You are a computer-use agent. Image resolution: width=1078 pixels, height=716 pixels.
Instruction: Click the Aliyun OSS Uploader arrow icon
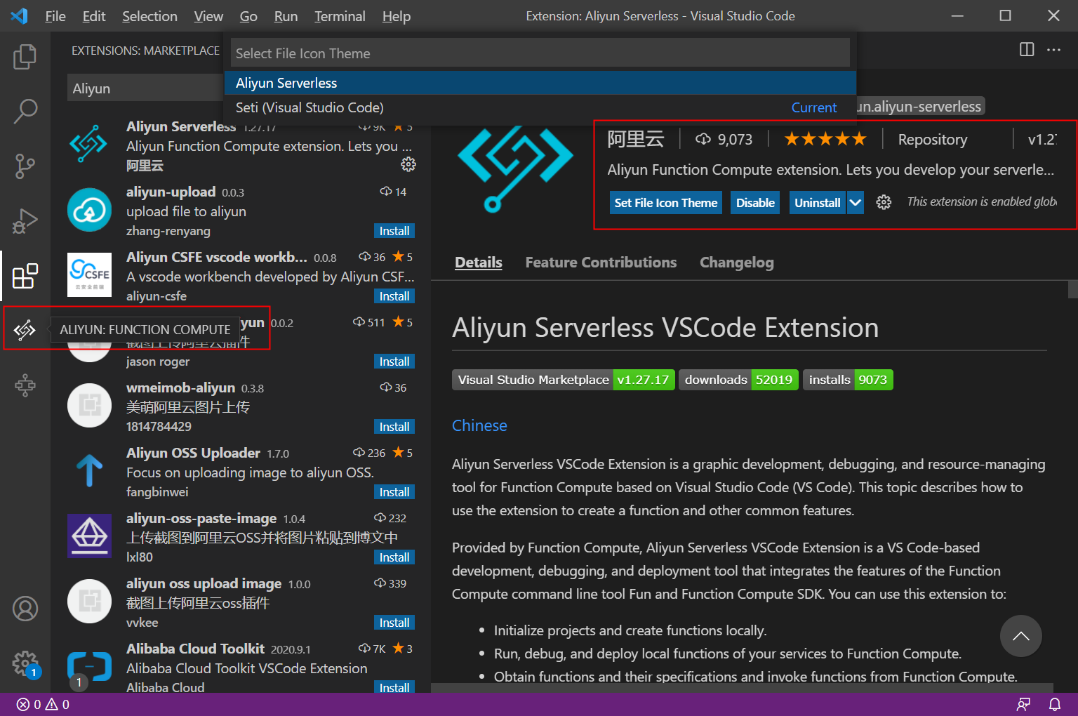[89, 470]
